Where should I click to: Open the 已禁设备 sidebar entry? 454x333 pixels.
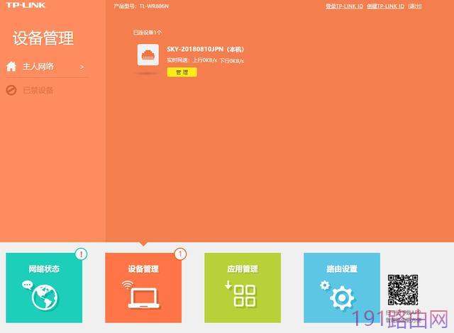pos(38,91)
